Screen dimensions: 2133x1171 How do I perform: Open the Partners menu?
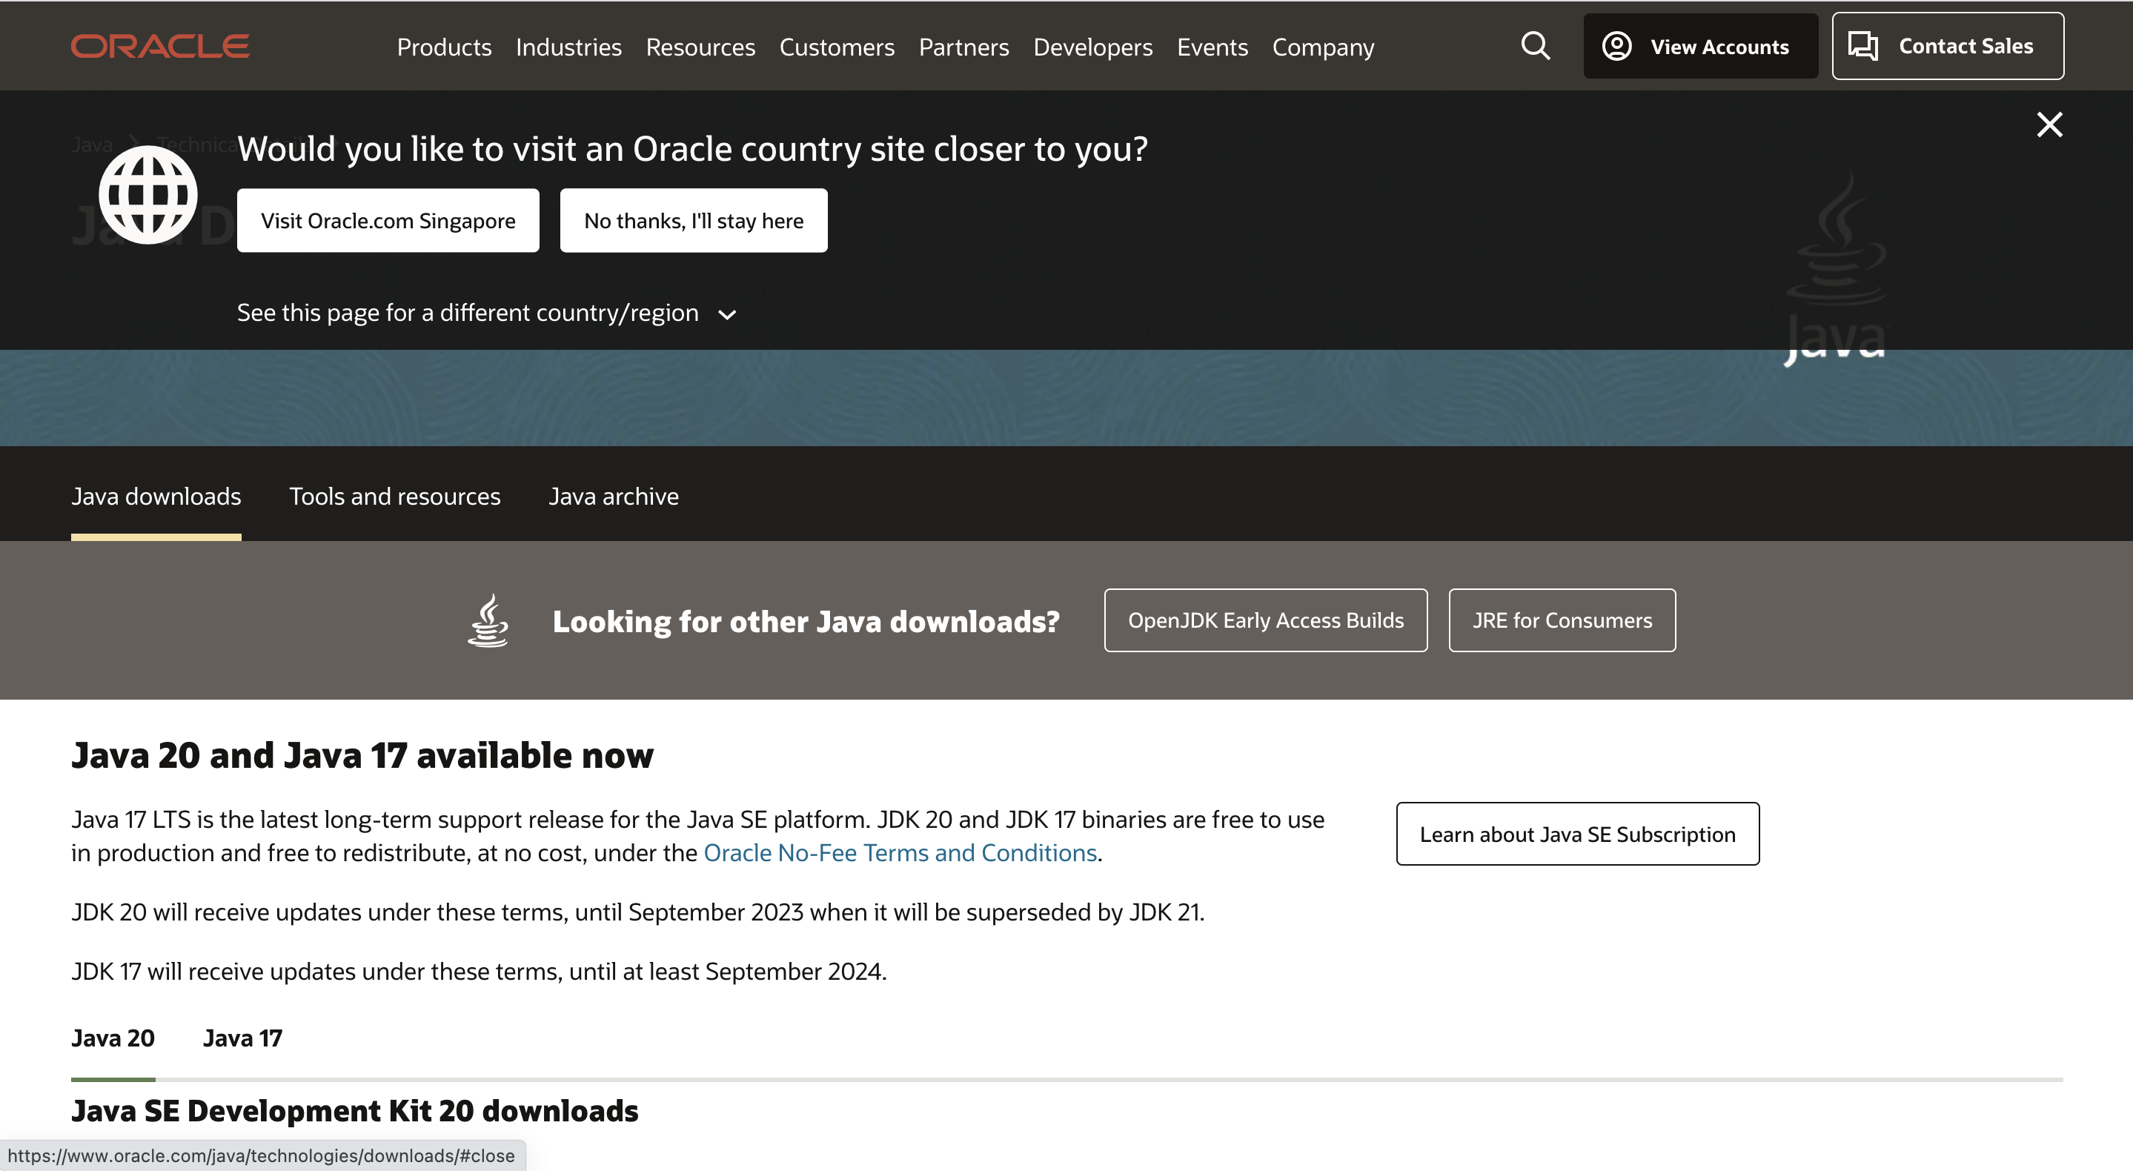pyautogui.click(x=963, y=47)
